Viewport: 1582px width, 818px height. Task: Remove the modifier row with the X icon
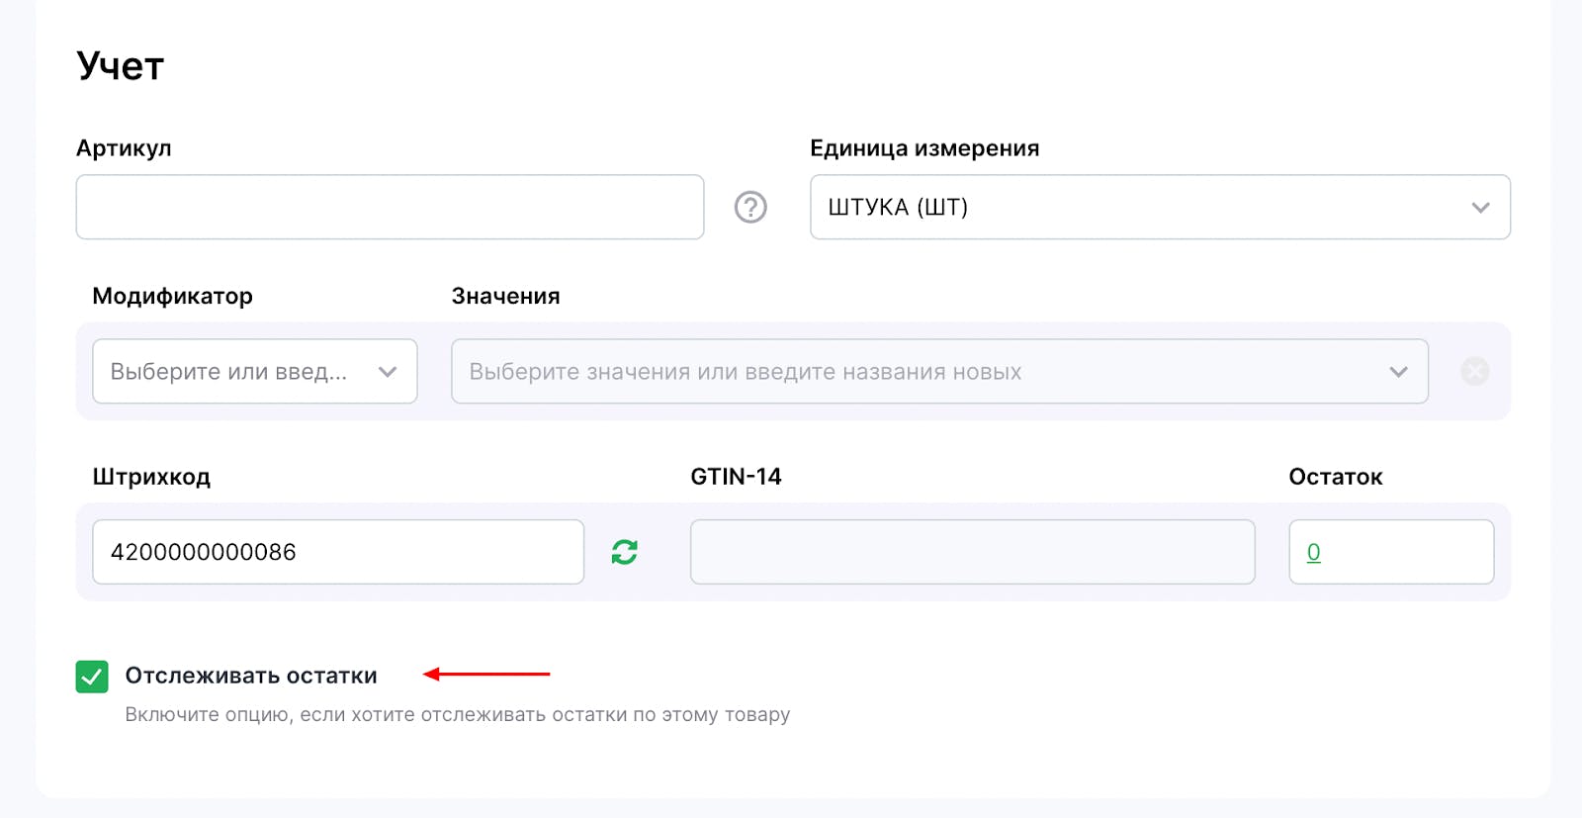click(x=1474, y=371)
